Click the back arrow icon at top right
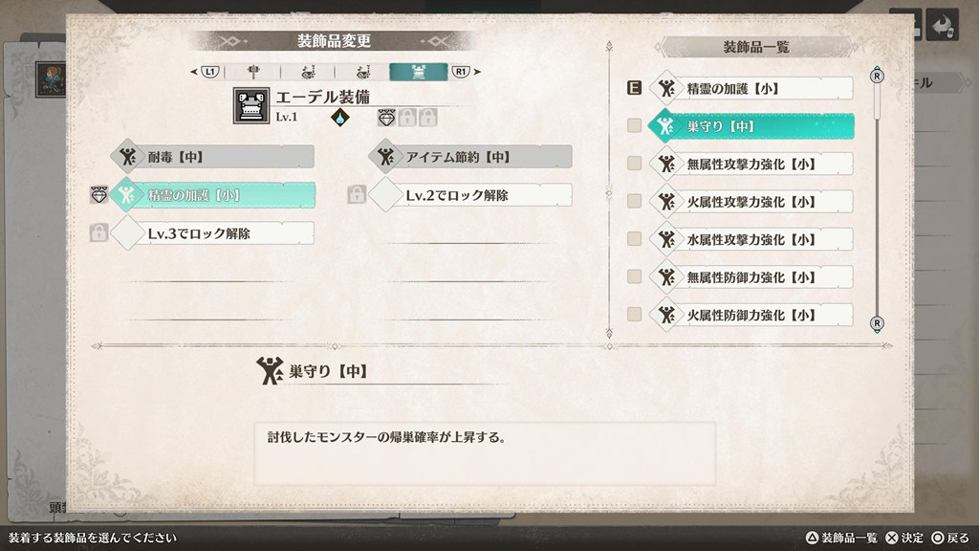979x551 pixels. (942, 26)
